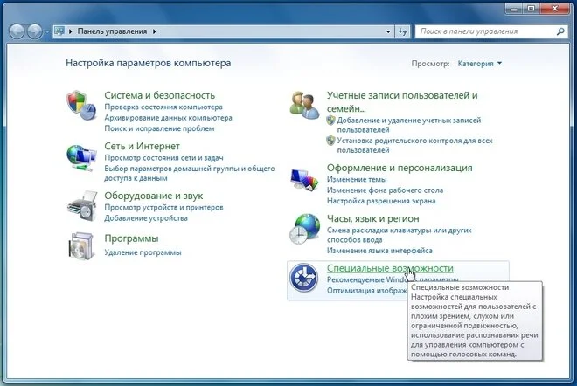This screenshot has width=577, height=386.
Task: Open the Clock, Language, Region globe icon
Action: coord(304,229)
